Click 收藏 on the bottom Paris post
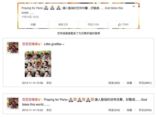Screen dimensions: 156x117 129,110
